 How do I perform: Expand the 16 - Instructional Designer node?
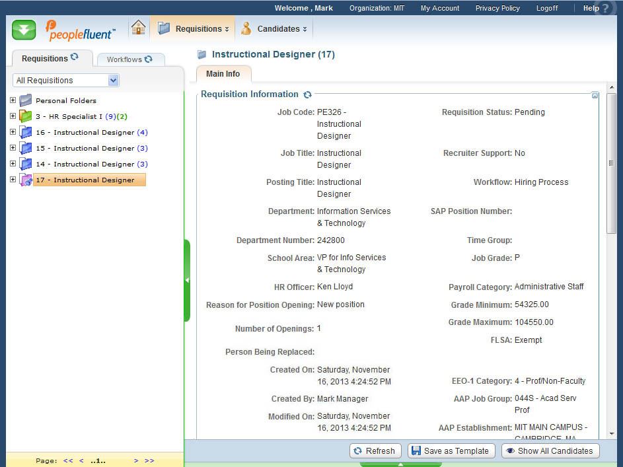coord(13,132)
